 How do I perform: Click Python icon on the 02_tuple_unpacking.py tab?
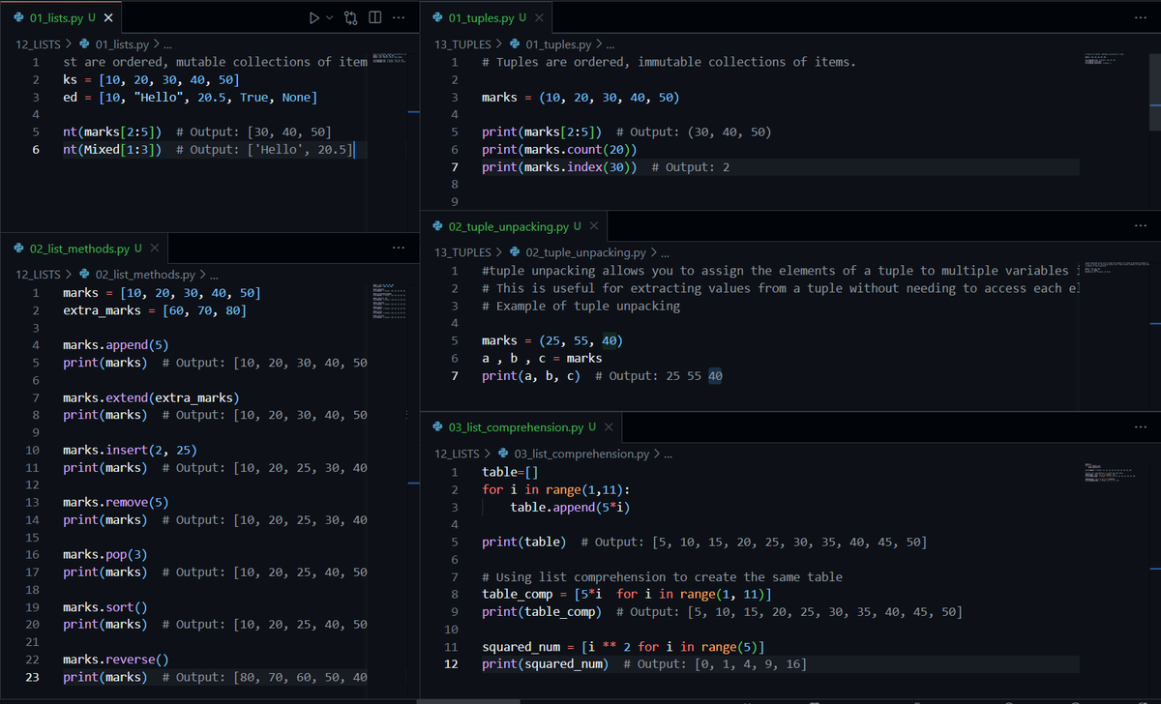[x=437, y=226]
